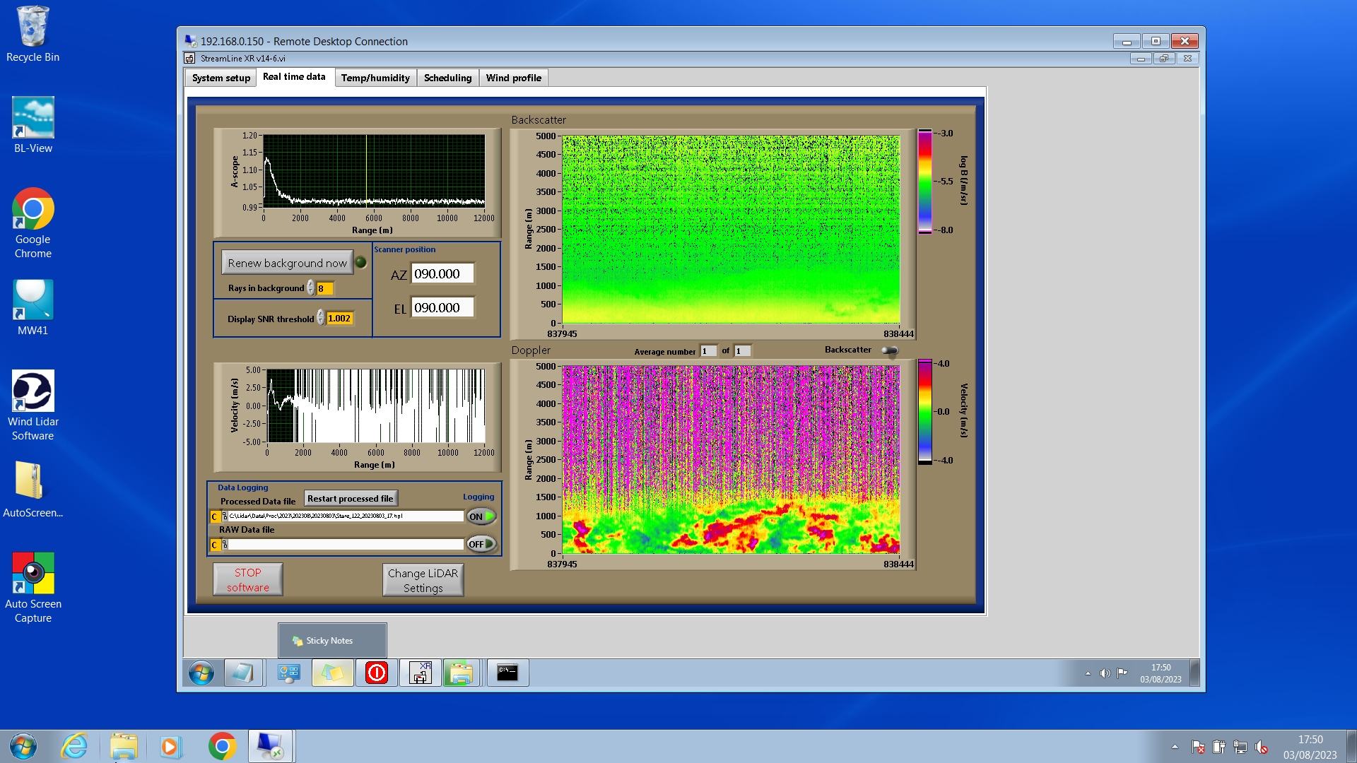Flip the Backscatter toggle switch
This screenshot has width=1357, height=763.
point(890,350)
